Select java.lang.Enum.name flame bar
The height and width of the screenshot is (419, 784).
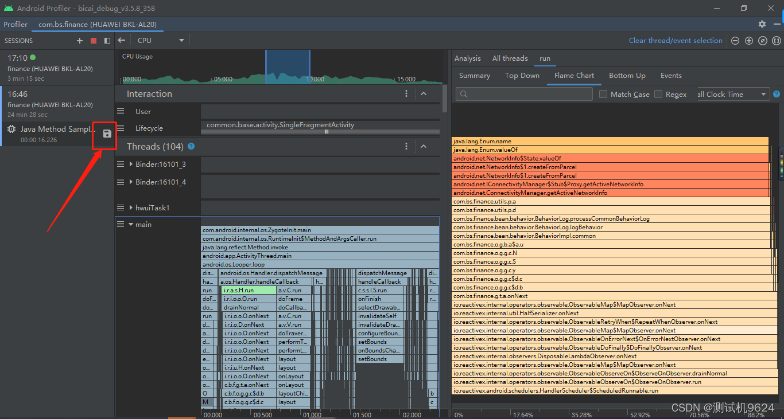[610, 141]
